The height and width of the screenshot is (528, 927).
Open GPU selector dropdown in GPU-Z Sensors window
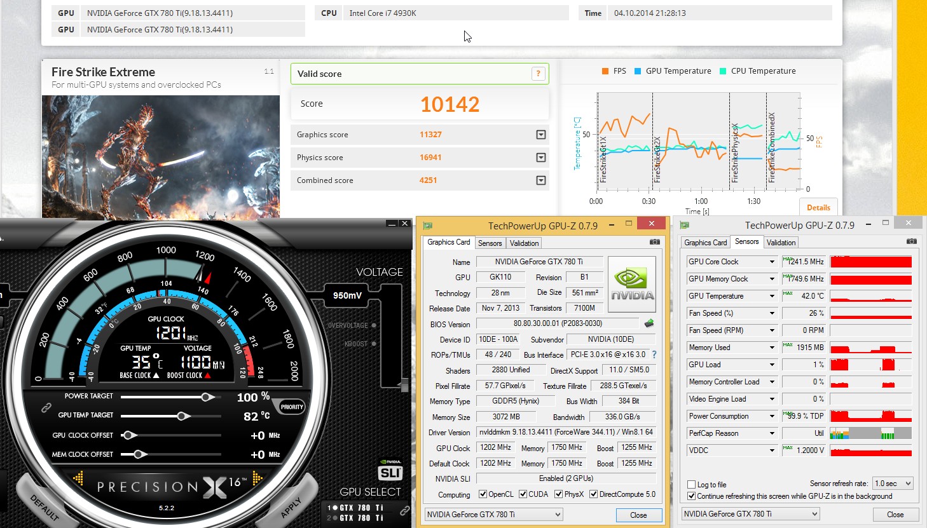[x=750, y=514]
